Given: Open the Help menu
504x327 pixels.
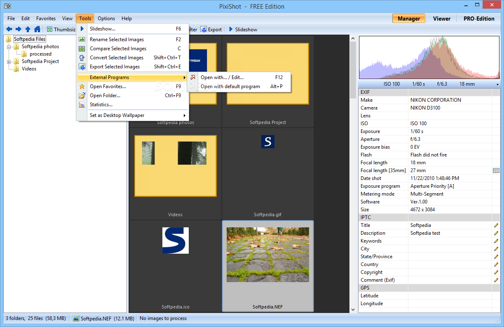Looking at the screenshot, I should coord(127,19).
